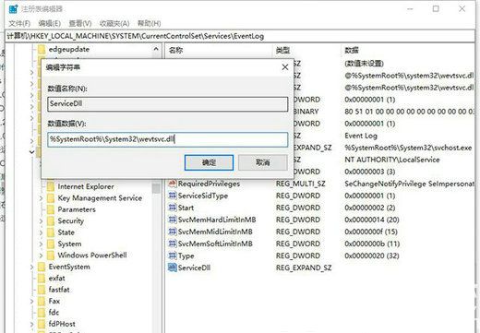Click the RequiredPrivileges string value icon
Image resolution: width=480 pixels, height=333 pixels.
pos(173,184)
